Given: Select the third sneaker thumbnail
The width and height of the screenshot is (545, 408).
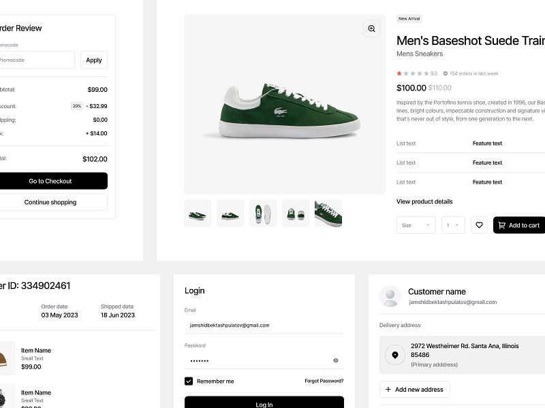Looking at the screenshot, I should 262,213.
